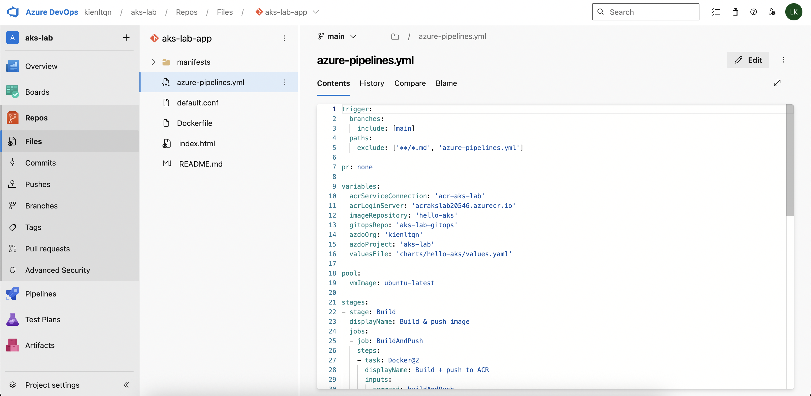Open Boards in the sidebar
Viewport: 811px width, 396px height.
(69, 92)
